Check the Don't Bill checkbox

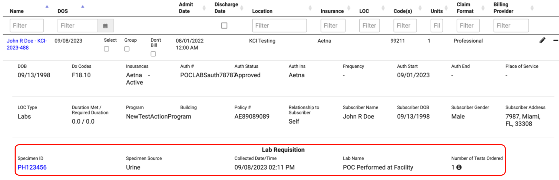(153, 54)
